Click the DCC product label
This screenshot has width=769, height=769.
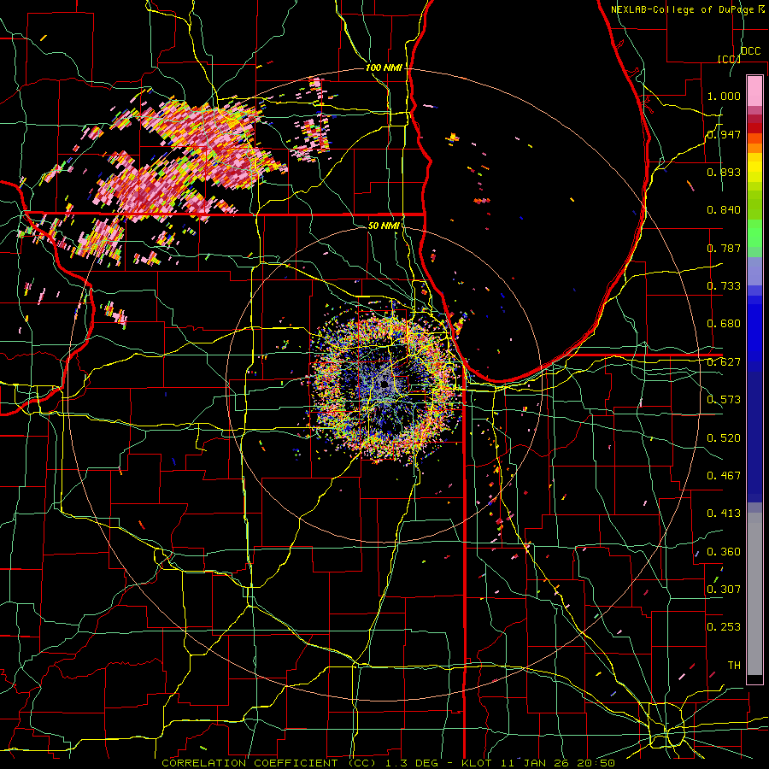click(x=750, y=51)
